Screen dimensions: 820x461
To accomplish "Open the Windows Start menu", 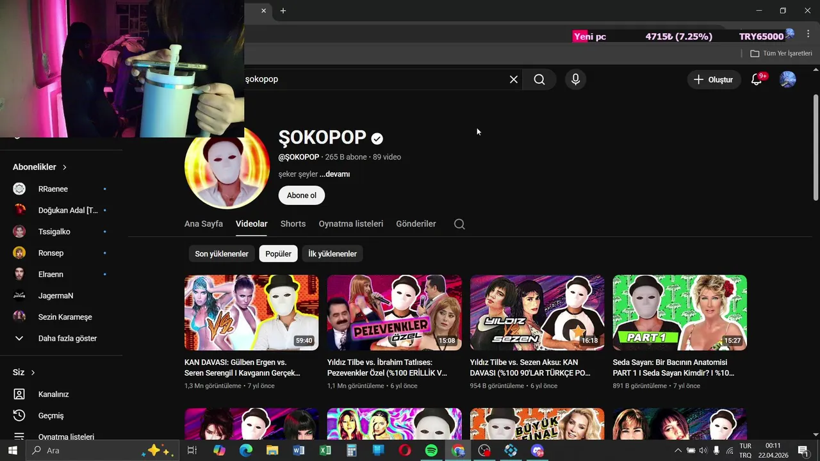I will click(x=12, y=451).
